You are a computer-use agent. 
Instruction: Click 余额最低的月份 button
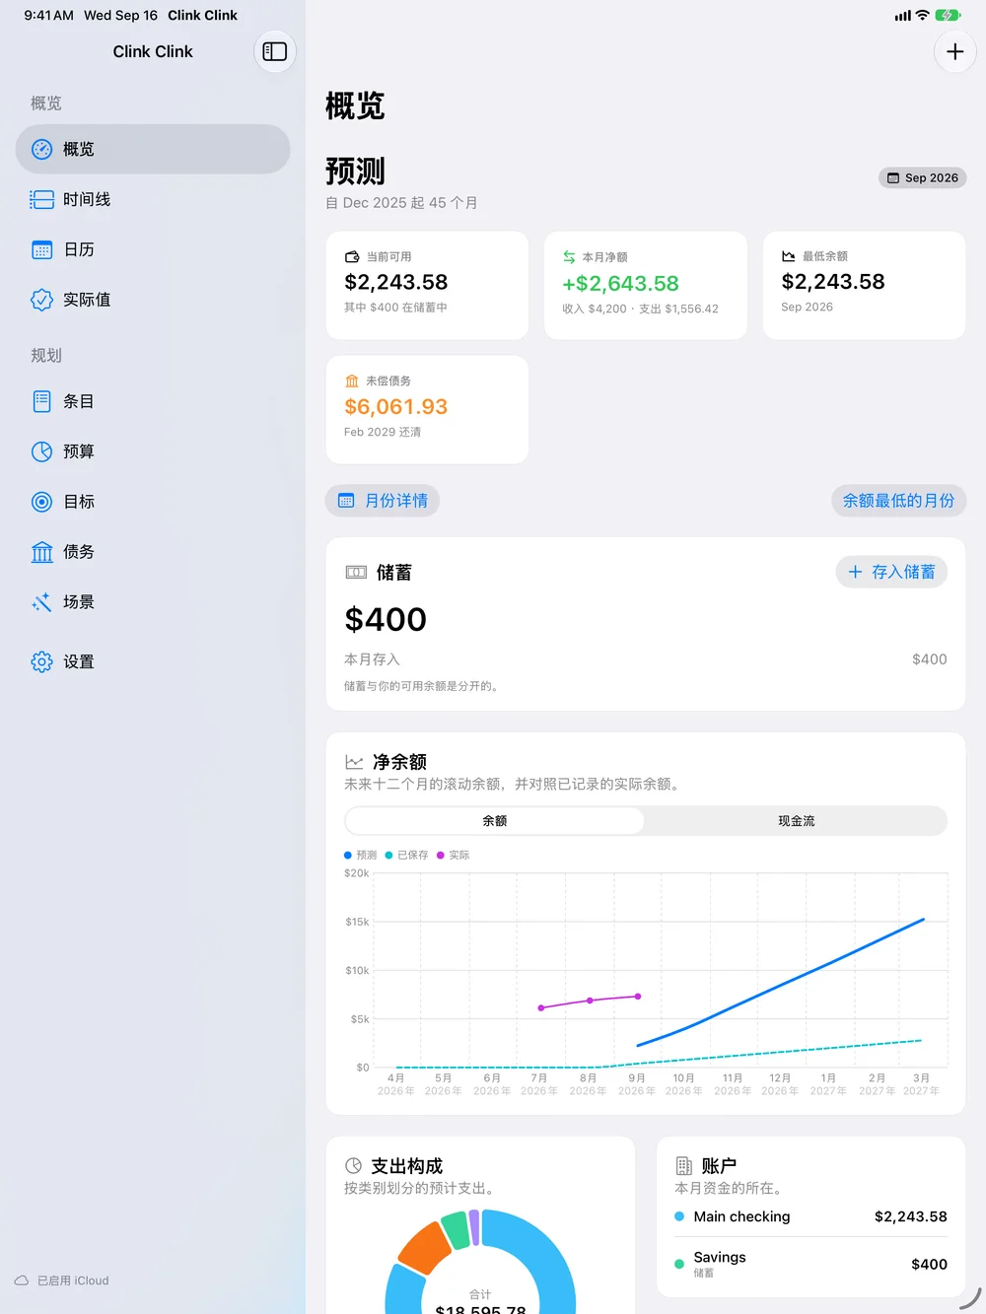(x=898, y=501)
